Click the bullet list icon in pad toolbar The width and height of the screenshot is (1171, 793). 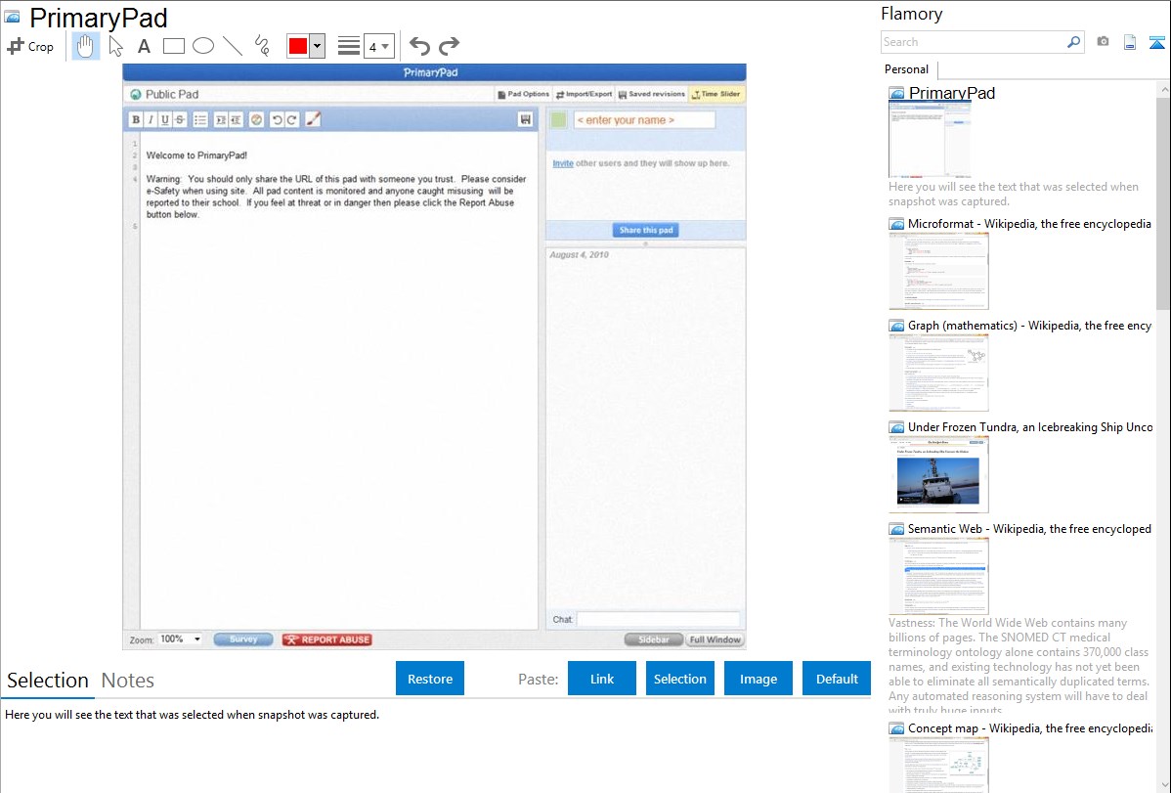[200, 119]
